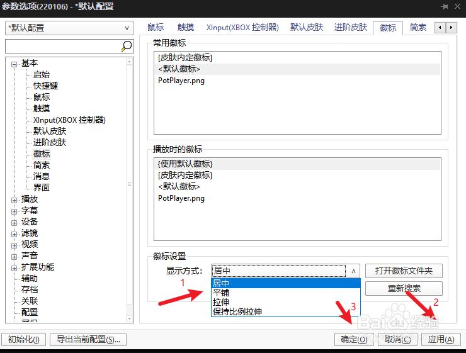466x353 pixels.
Task: Click 打开徽标文件夹 button
Action: [x=404, y=271]
